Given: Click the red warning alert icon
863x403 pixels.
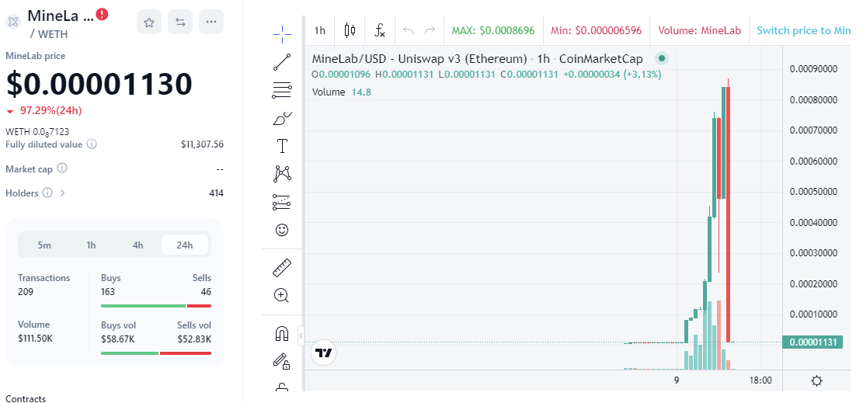Looking at the screenshot, I should [x=102, y=14].
